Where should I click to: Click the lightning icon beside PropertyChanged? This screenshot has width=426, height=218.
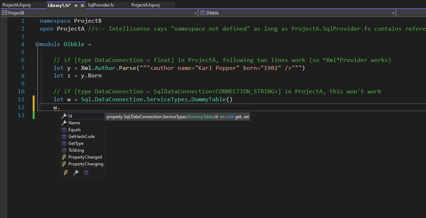pyautogui.click(x=64, y=157)
